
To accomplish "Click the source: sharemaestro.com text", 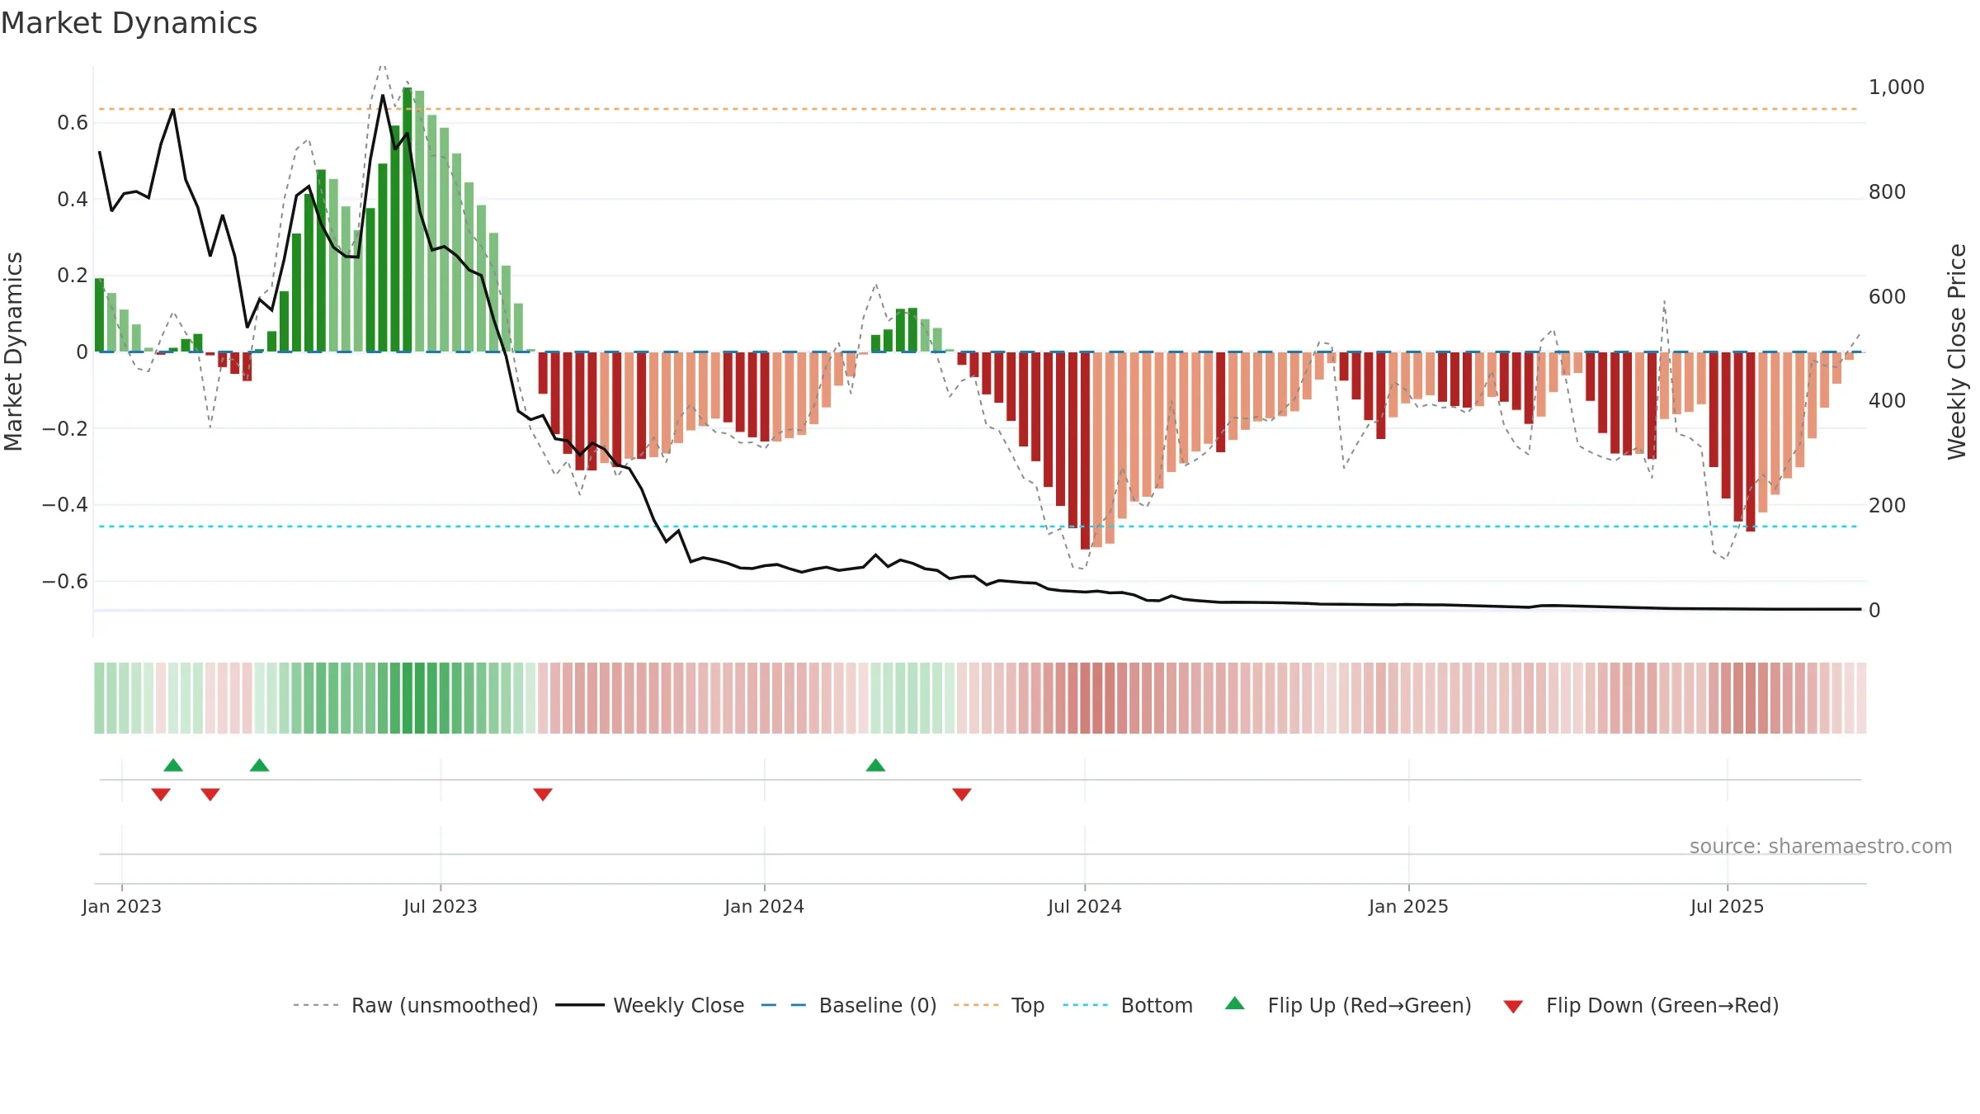I will 1821,846.
